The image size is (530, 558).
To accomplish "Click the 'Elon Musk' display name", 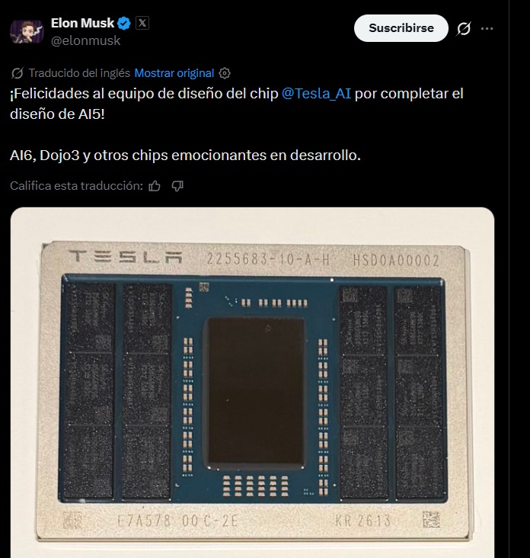I will [82, 24].
